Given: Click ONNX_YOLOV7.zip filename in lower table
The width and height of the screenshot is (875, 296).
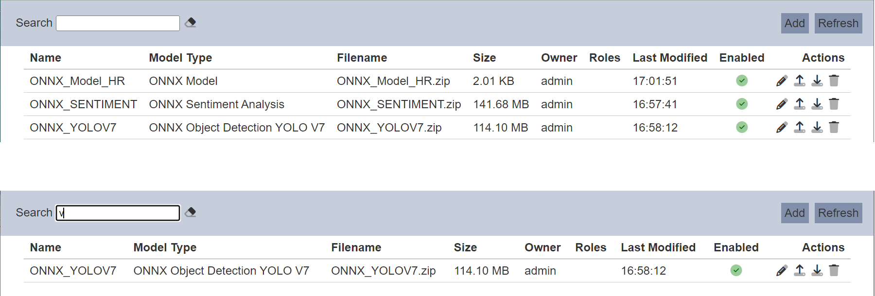Looking at the screenshot, I should 384,271.
